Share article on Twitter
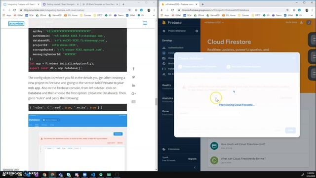The width and height of the screenshot is (316, 178). pyautogui.click(x=133, y=77)
